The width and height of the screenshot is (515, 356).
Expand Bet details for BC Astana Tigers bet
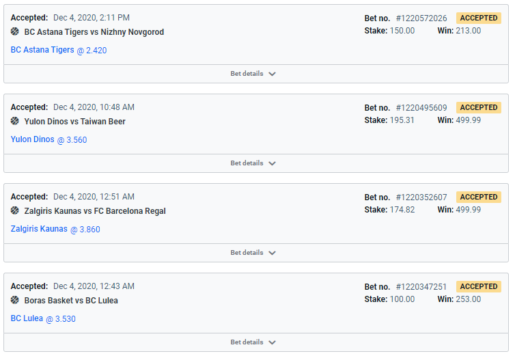tap(253, 74)
